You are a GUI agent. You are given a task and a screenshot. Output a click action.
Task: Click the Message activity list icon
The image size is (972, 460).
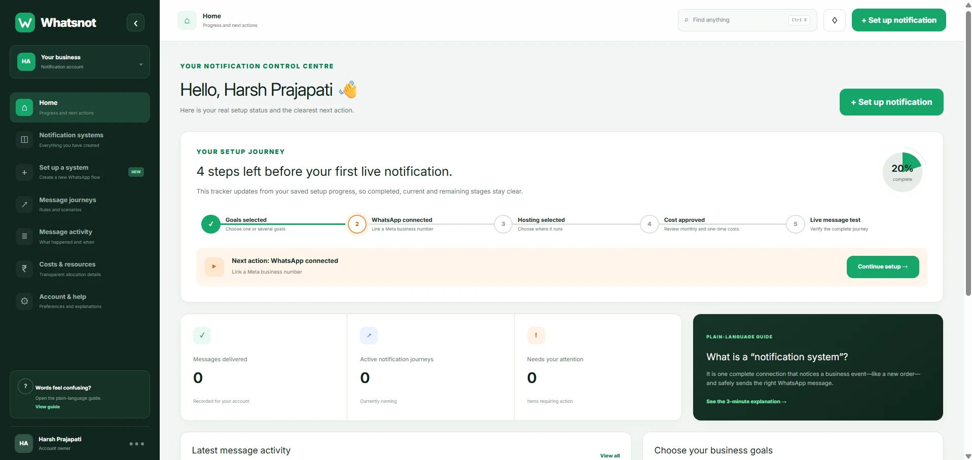pyautogui.click(x=24, y=237)
